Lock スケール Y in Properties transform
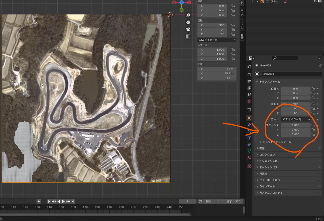This screenshot has width=324, height=221. click(x=313, y=130)
